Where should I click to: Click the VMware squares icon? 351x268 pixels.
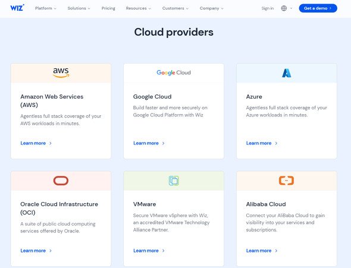coord(174,181)
